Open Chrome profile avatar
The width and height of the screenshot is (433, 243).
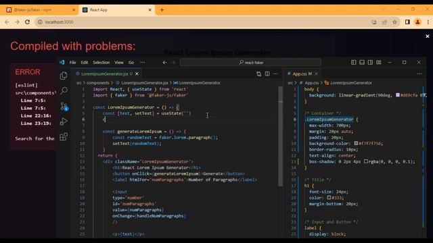point(417,22)
